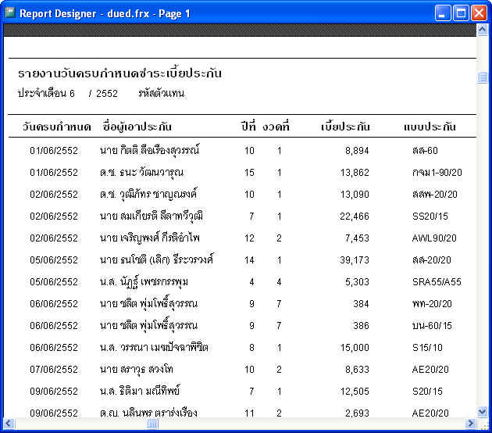
Task: Click the horizontal scrollbar thumb
Action: pos(152,424)
